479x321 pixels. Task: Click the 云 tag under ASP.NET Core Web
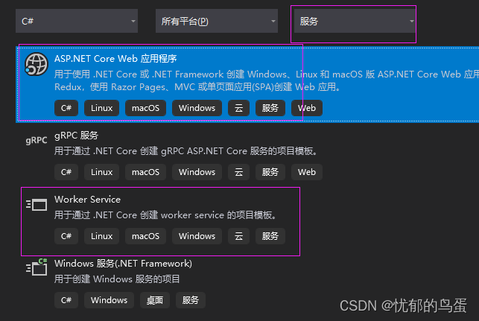click(x=238, y=108)
